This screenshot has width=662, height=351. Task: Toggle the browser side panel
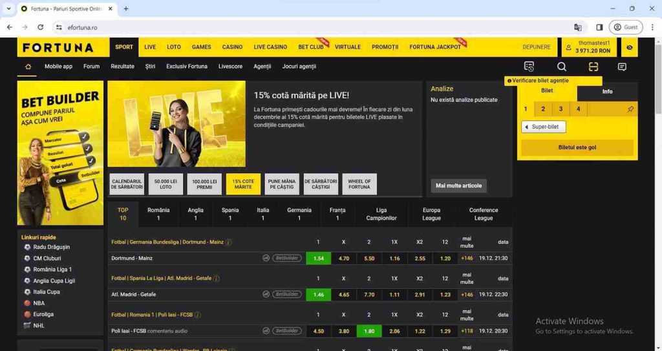click(599, 27)
